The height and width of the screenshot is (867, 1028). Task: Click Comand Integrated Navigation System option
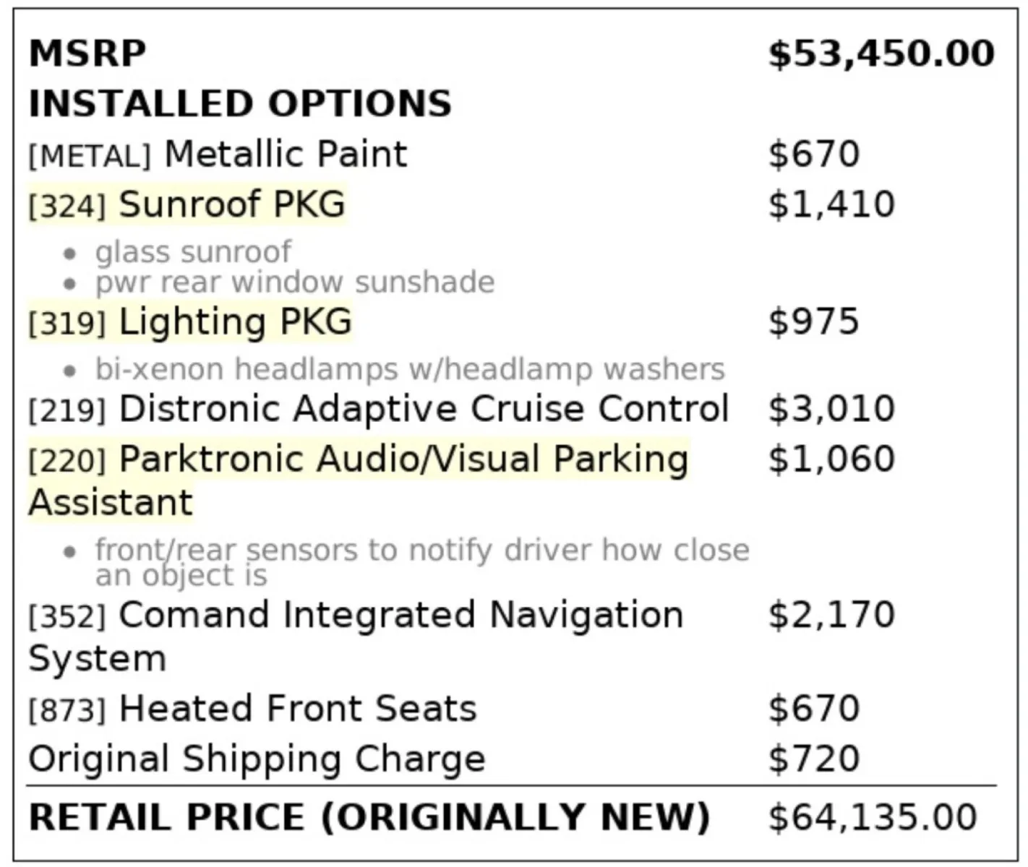401,616
